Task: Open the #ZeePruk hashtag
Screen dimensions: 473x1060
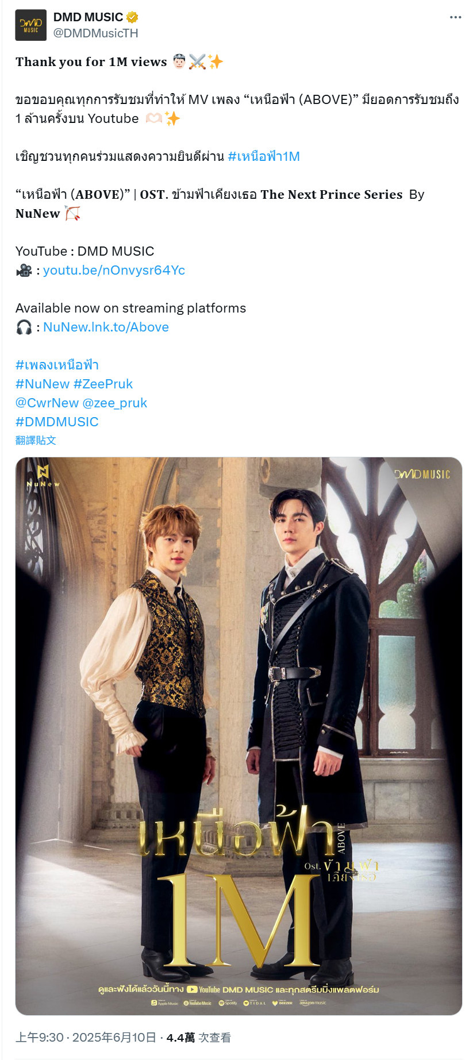Action: pyautogui.click(x=103, y=384)
